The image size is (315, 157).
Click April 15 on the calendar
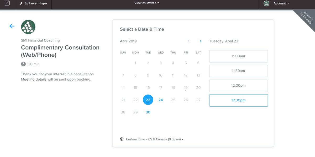click(135, 88)
